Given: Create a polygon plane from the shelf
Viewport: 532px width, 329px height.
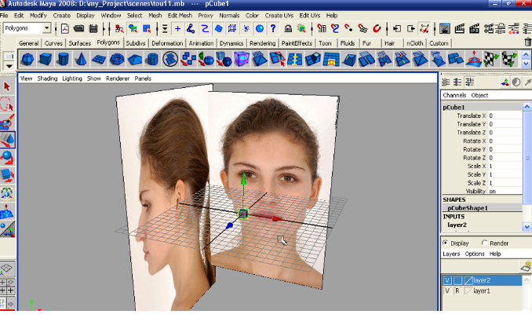Looking at the screenshot, I should click(99, 59).
